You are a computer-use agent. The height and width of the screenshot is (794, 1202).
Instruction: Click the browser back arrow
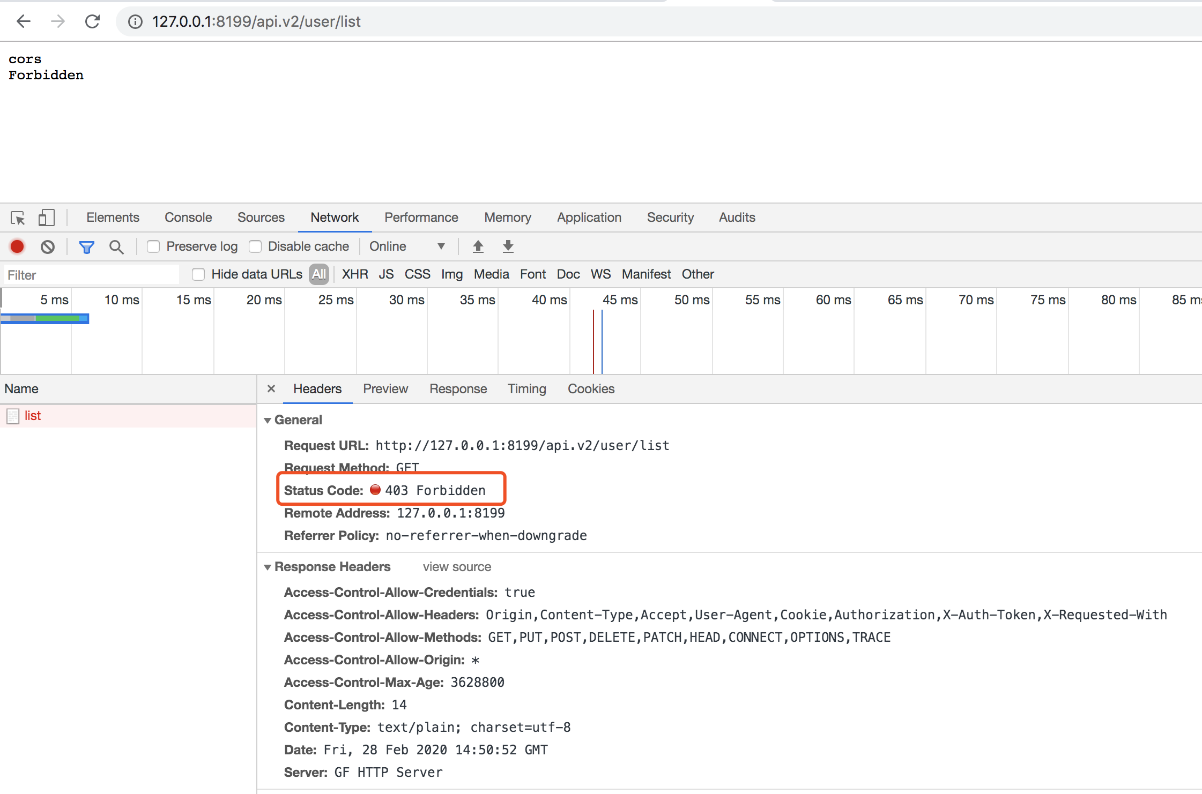24,21
